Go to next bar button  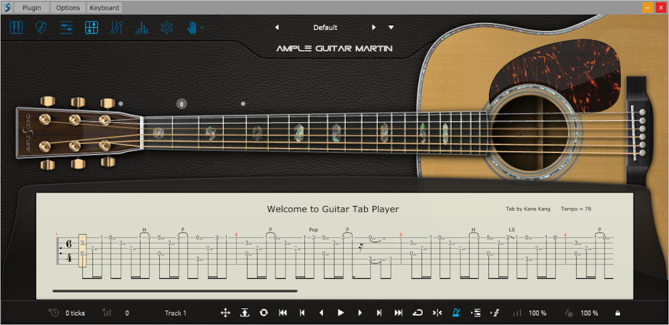point(379,313)
